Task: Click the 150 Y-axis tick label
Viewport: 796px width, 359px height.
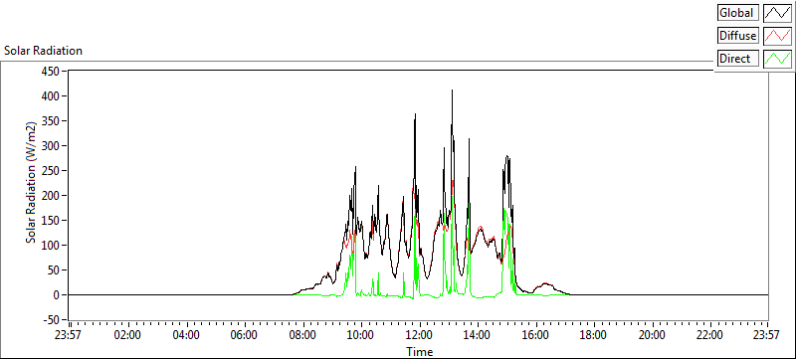Action: point(52,221)
